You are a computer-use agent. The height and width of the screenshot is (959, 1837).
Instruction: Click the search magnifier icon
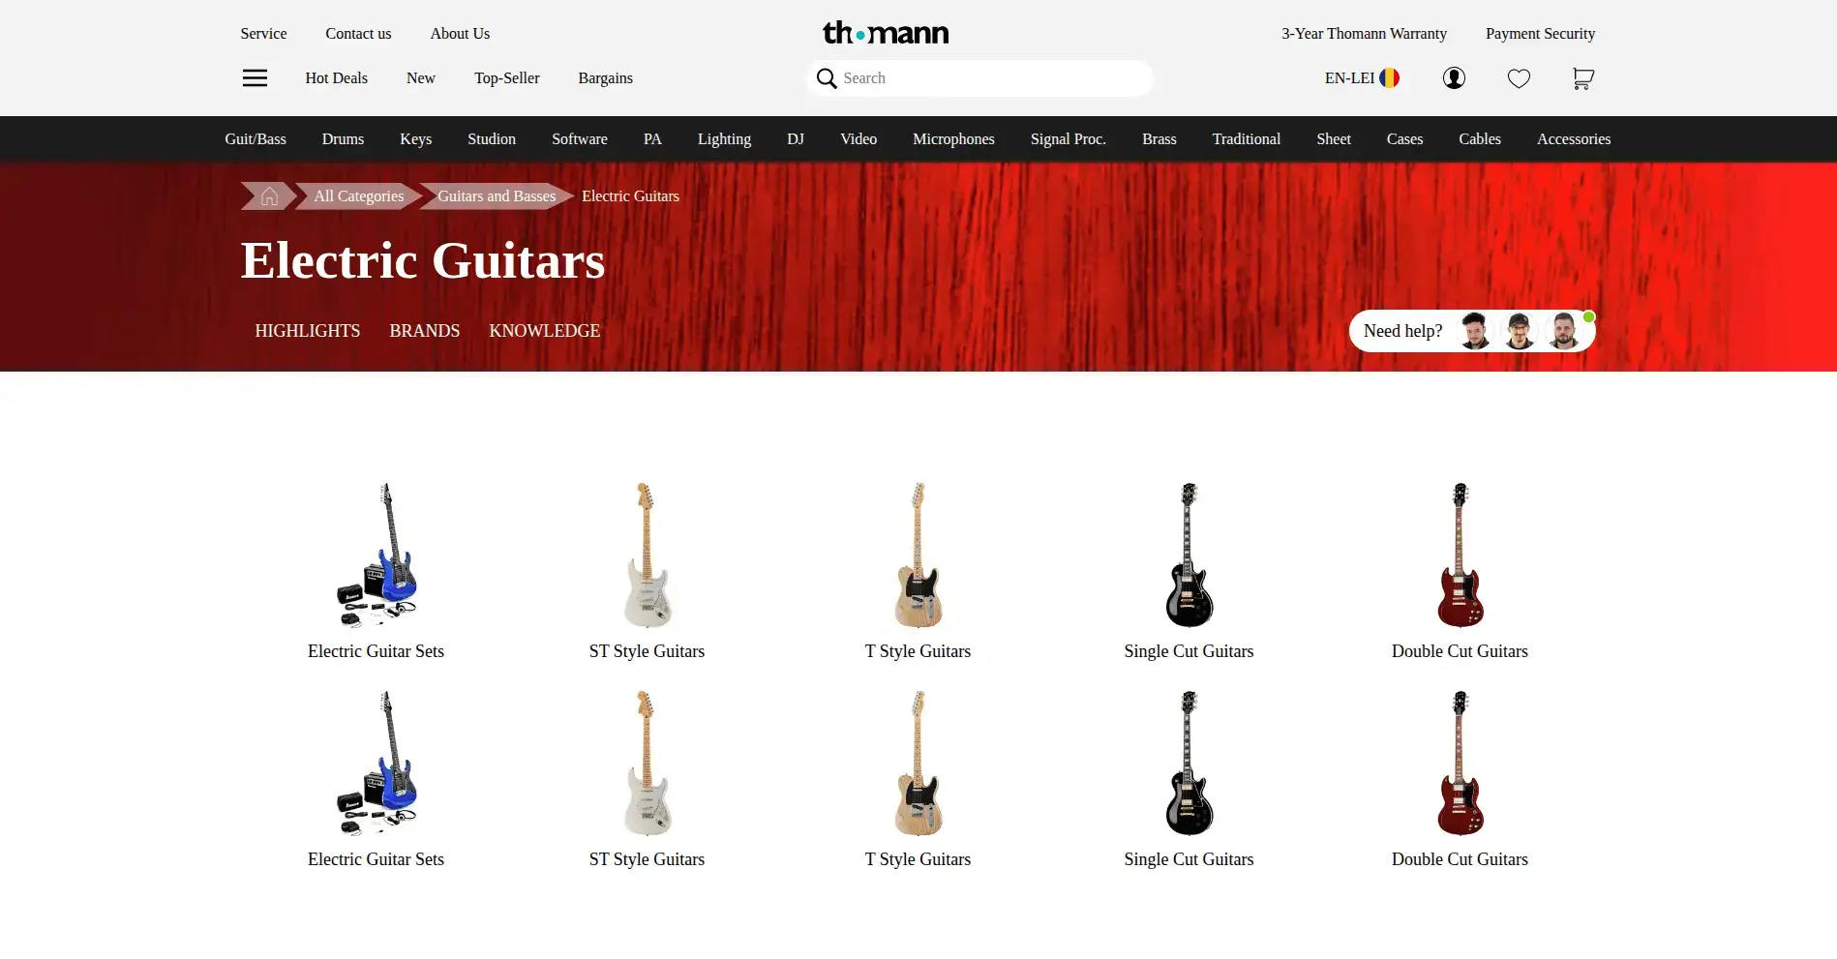coord(827,78)
